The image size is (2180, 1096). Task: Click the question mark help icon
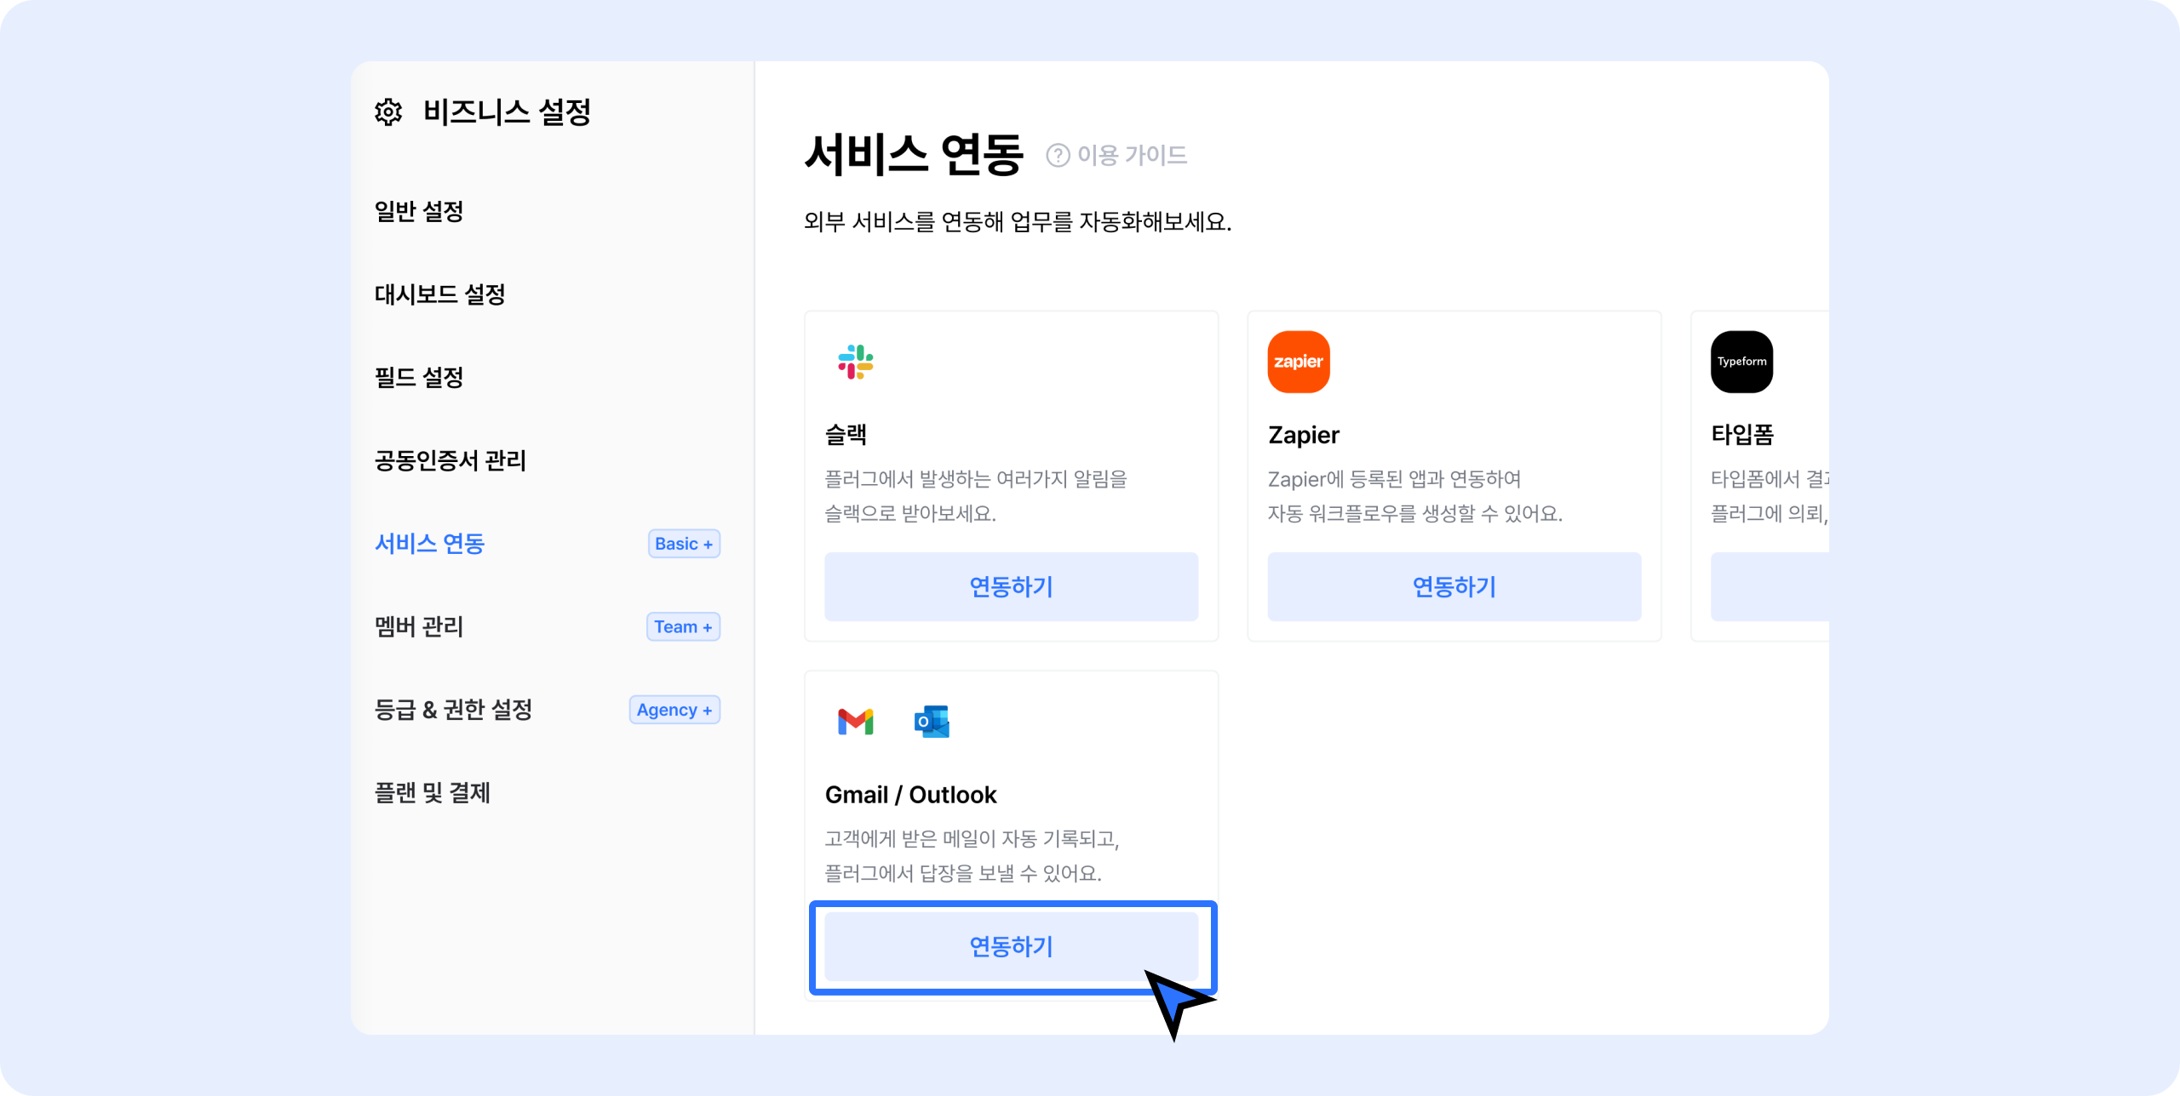1058,156
